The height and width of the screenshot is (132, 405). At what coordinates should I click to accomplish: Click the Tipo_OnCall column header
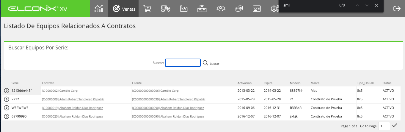tap(365, 83)
